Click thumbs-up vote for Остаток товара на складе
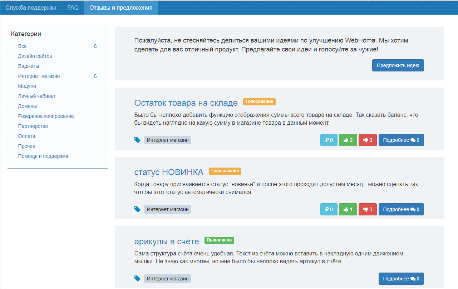 [348, 140]
